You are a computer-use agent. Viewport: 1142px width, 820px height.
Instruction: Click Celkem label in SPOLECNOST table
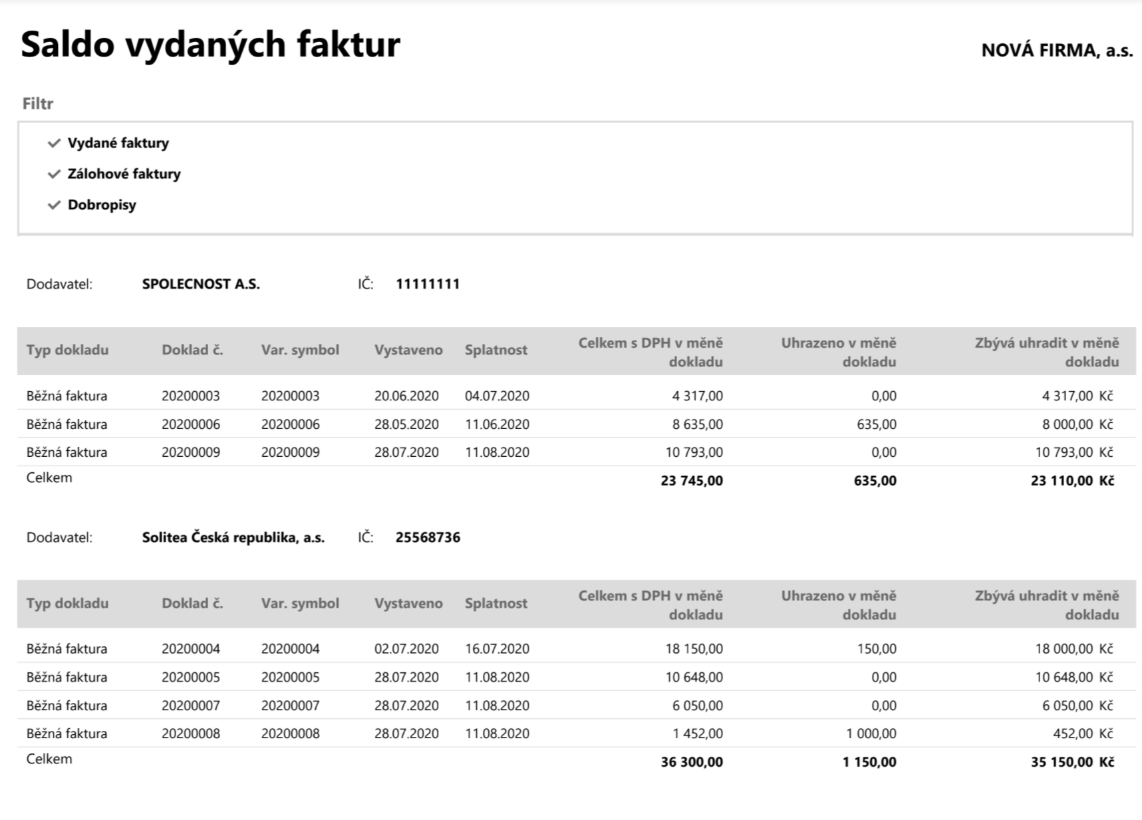tap(49, 478)
